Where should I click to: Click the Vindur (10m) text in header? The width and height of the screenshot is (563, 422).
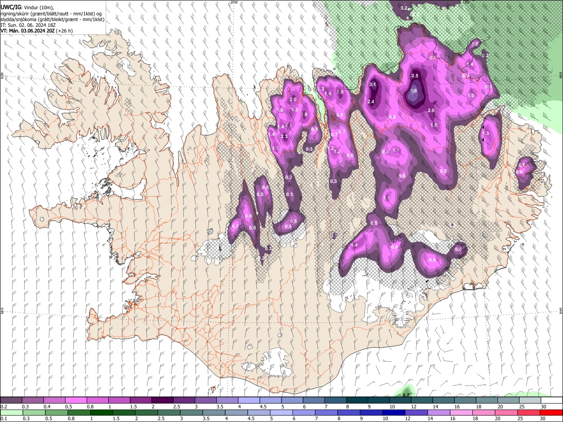pyautogui.click(x=38, y=8)
